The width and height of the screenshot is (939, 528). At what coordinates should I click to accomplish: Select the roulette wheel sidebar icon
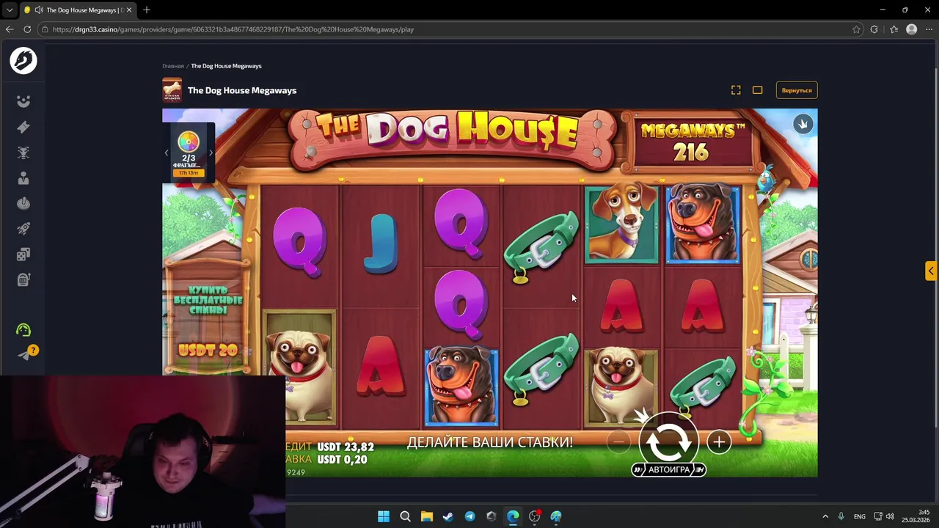[x=23, y=203]
